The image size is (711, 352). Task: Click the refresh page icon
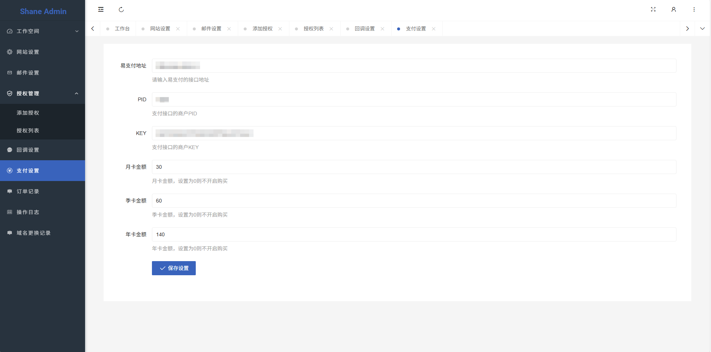click(x=121, y=10)
